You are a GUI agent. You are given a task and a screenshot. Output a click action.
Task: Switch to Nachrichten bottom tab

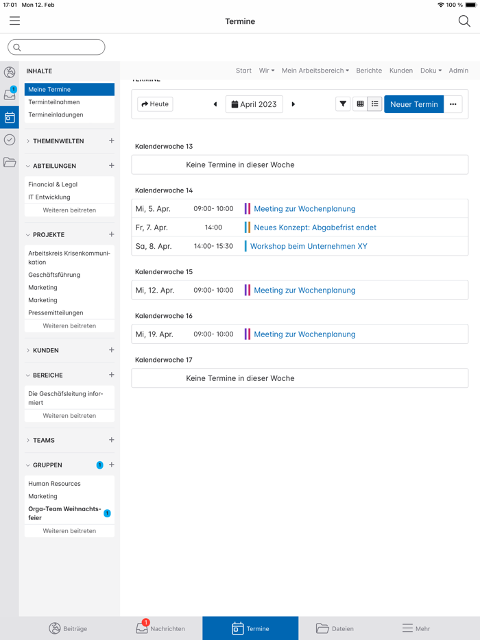(x=160, y=628)
